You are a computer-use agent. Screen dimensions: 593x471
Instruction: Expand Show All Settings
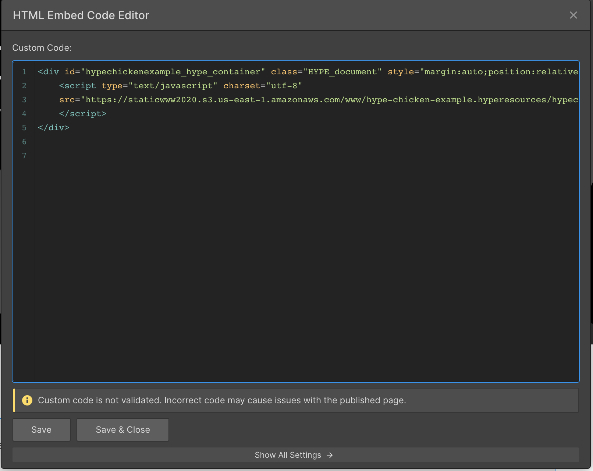pyautogui.click(x=296, y=455)
